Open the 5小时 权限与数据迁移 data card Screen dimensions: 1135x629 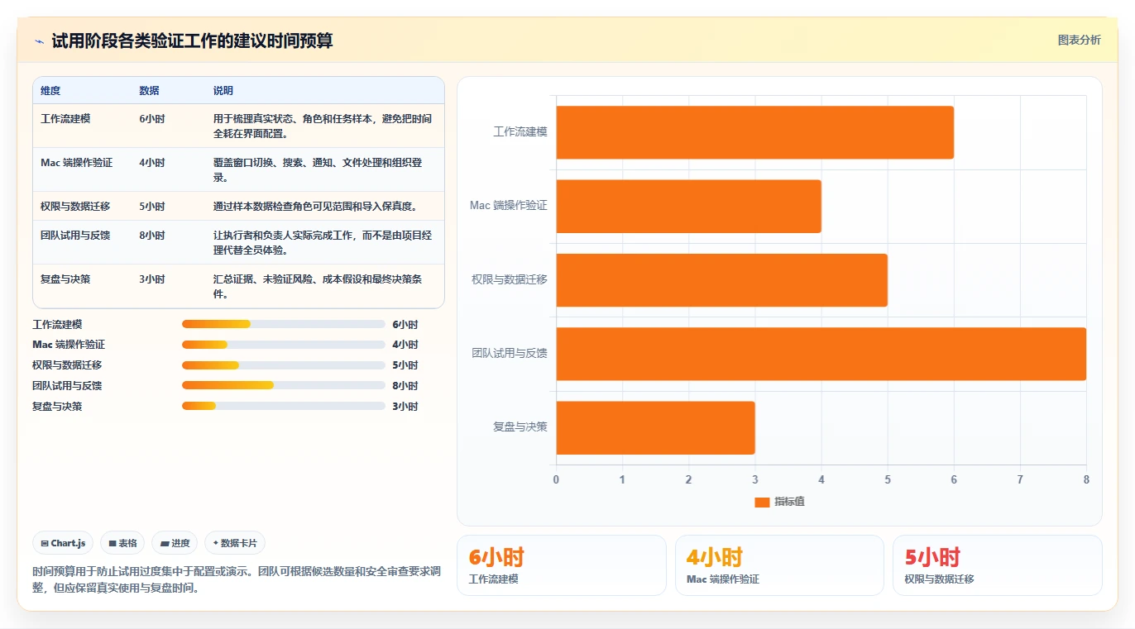point(998,565)
